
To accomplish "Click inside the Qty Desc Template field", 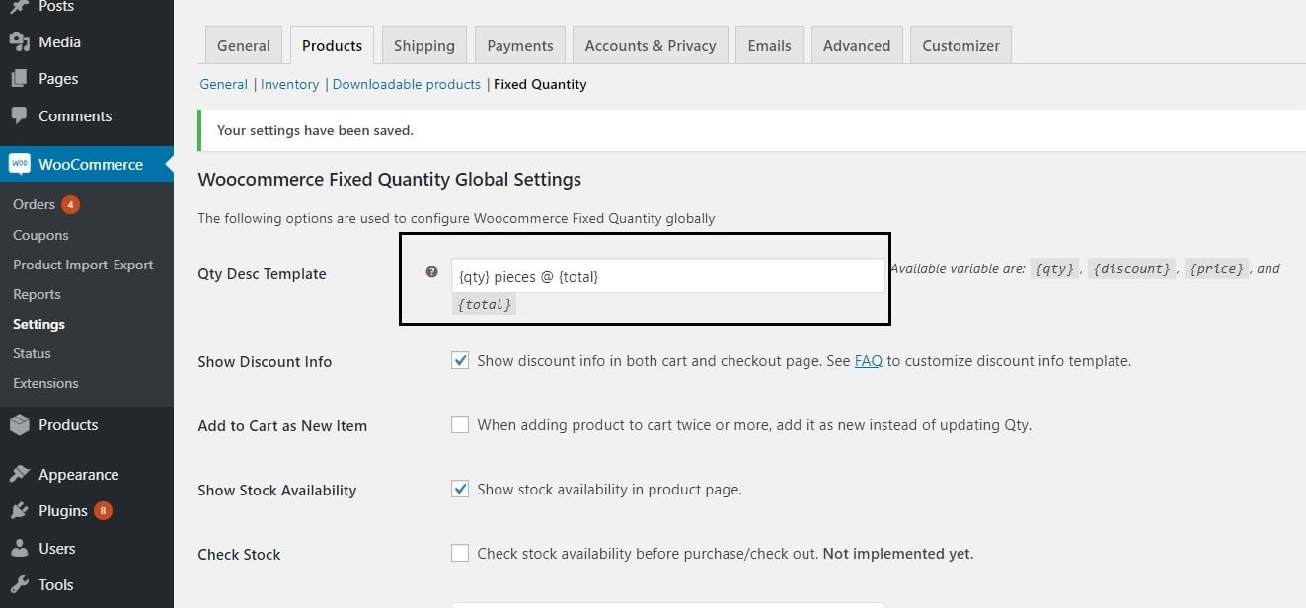I will (667, 276).
